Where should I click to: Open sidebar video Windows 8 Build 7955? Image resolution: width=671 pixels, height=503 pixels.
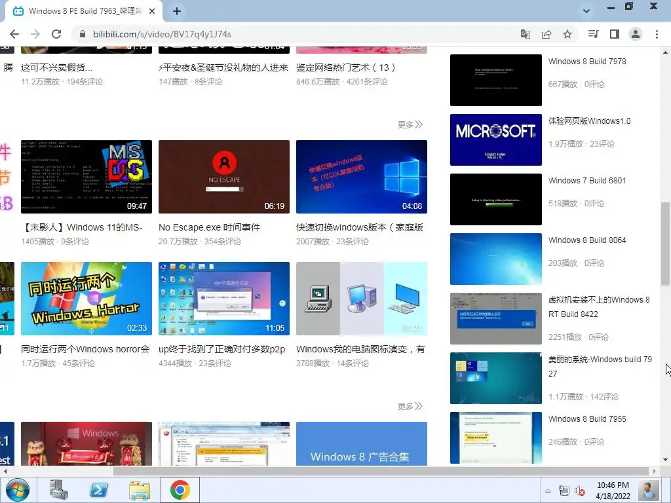tap(587, 419)
